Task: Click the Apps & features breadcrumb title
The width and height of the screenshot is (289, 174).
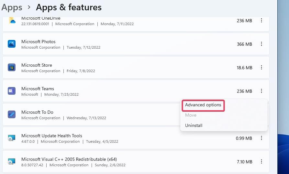Action: (x=69, y=7)
